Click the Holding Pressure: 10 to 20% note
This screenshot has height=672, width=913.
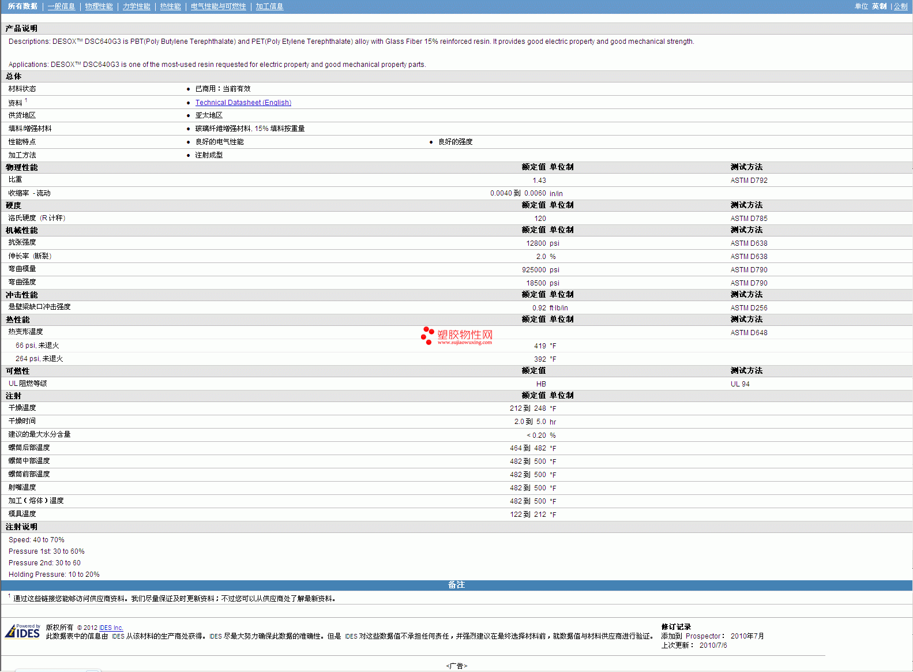click(x=54, y=575)
